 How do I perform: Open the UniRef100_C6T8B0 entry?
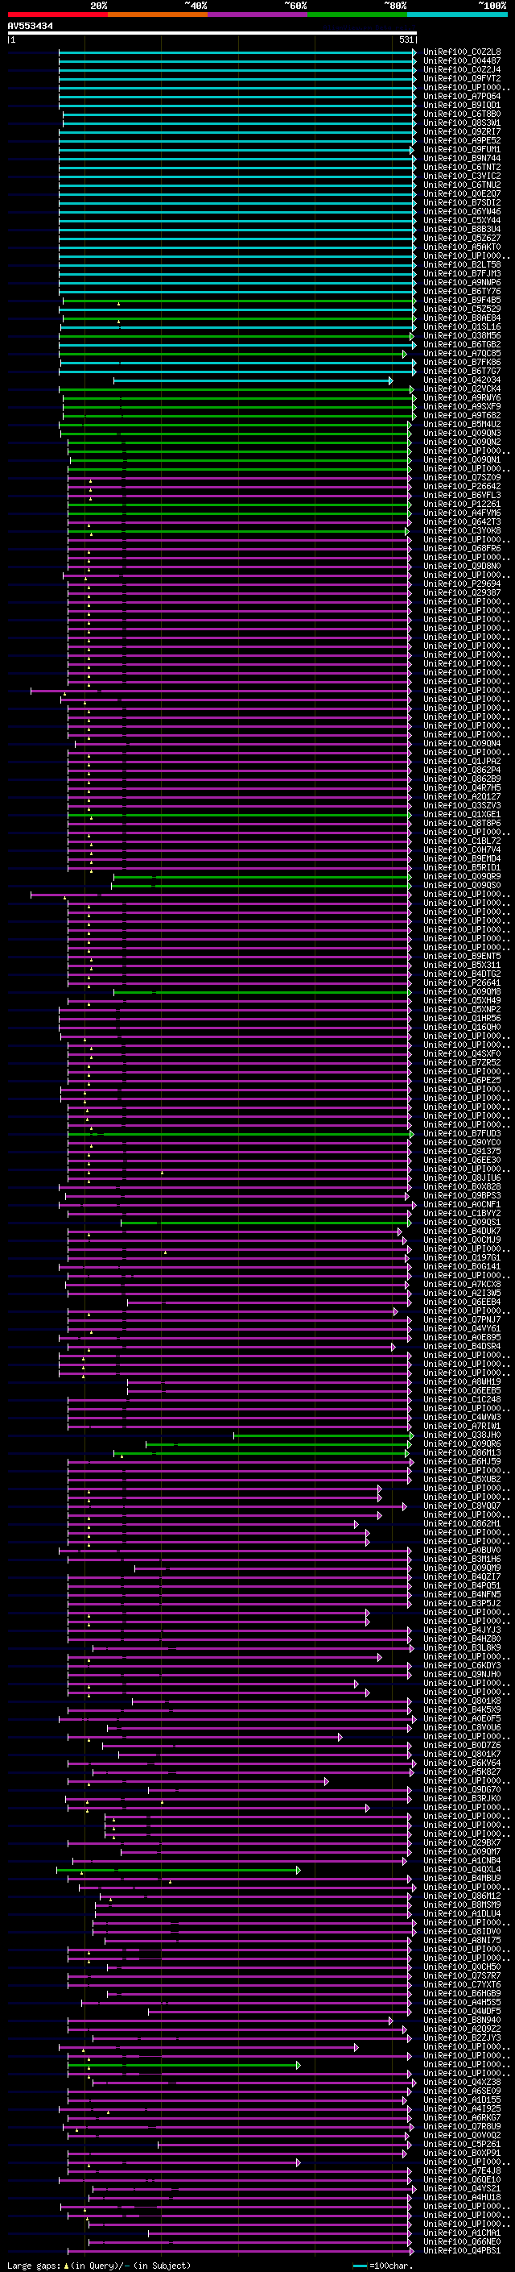462,114
